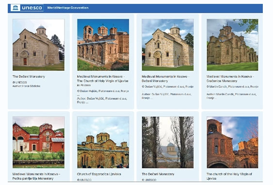Screen dimensions: 273x185
Task: Open the Dečani Monastery photo by Horst Gödicke
Action: (x=38, y=45)
